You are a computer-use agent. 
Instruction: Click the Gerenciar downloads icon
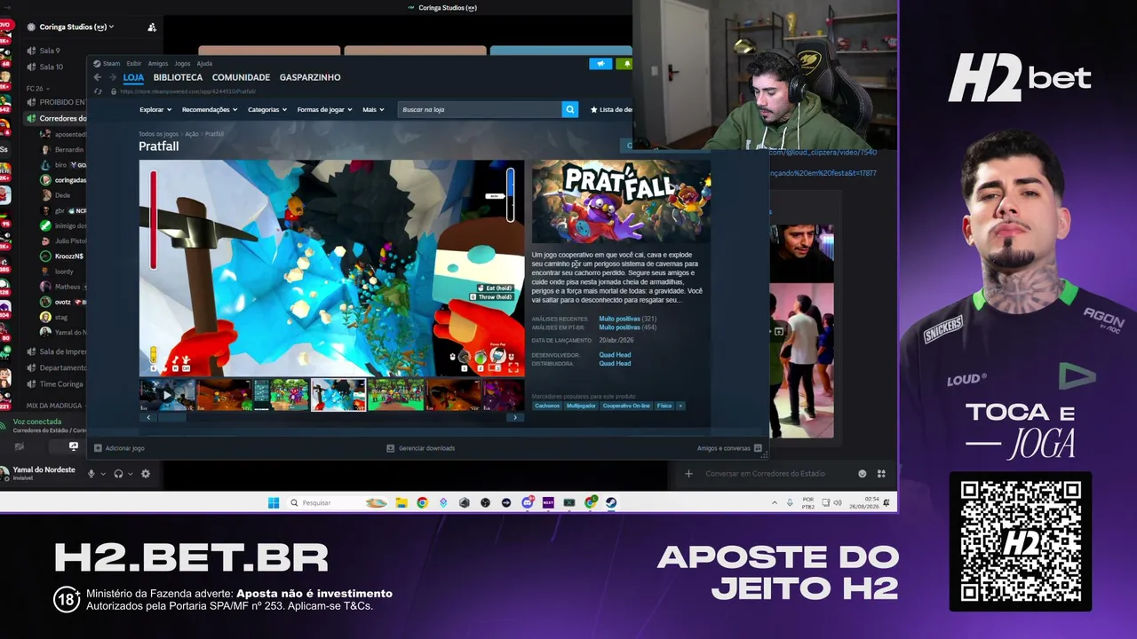click(390, 448)
